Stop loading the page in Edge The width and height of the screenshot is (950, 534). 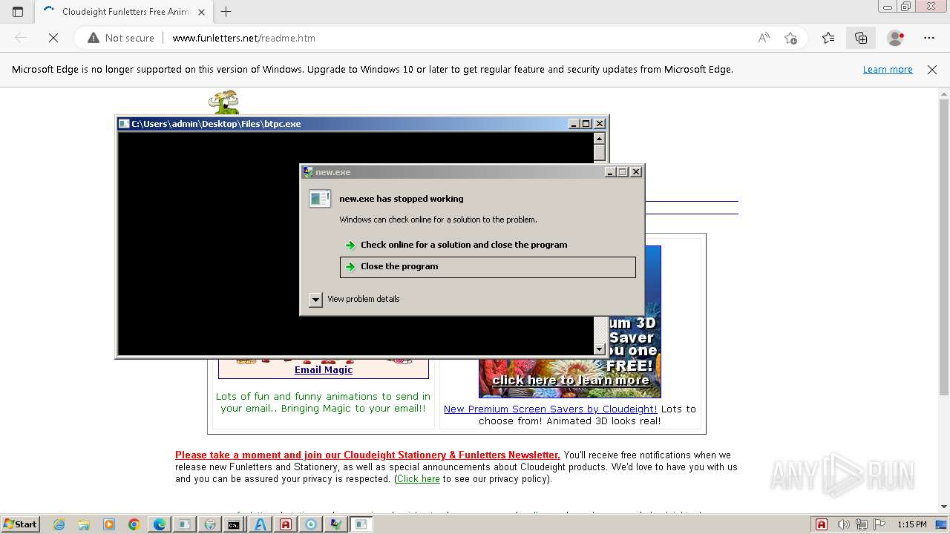(x=53, y=38)
